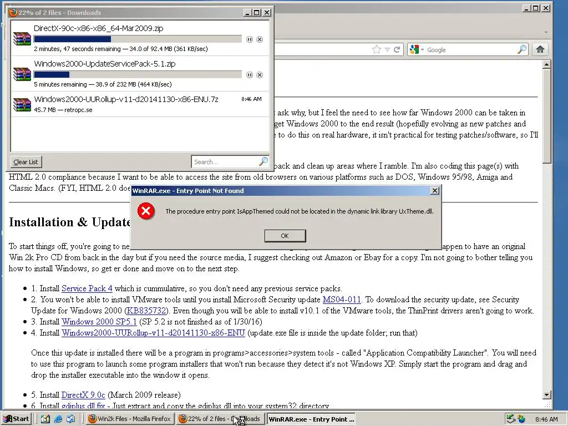Viewport: 568px width, 426px height.
Task: Open the Windows2000-UURollup-v11 link on the page
Action: pos(153,333)
